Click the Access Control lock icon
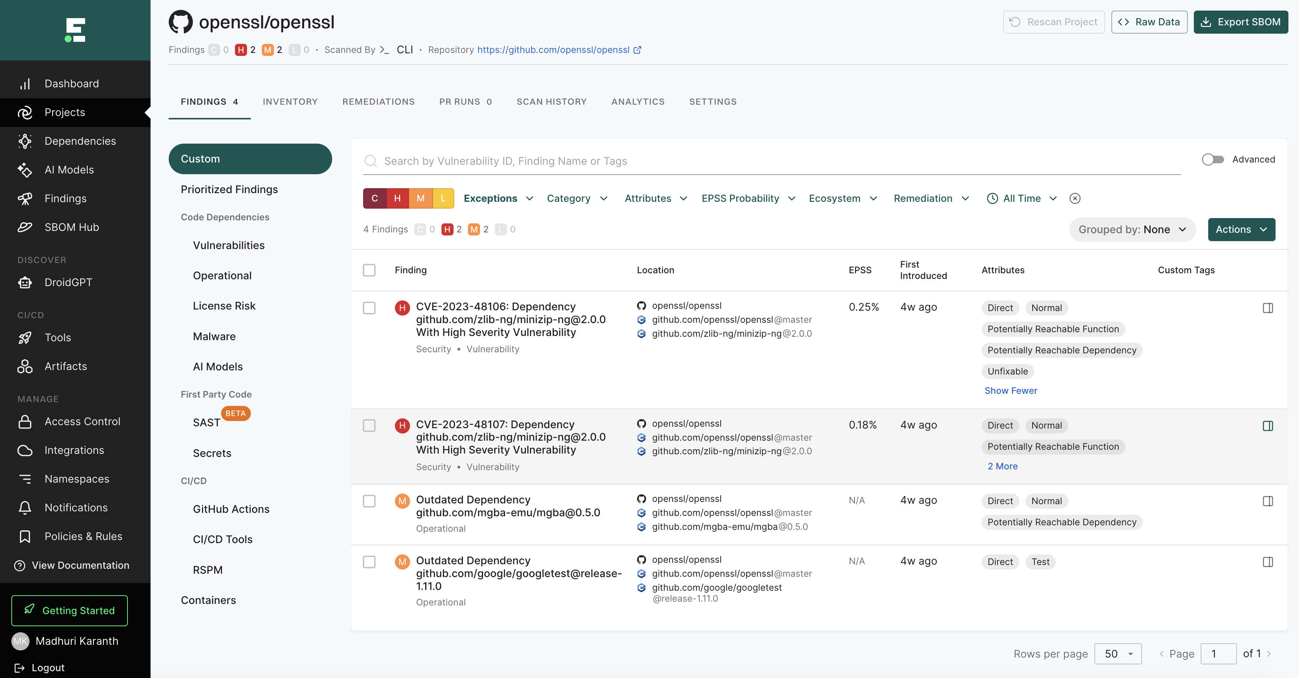Viewport: 1299px width, 678px height. tap(25, 422)
